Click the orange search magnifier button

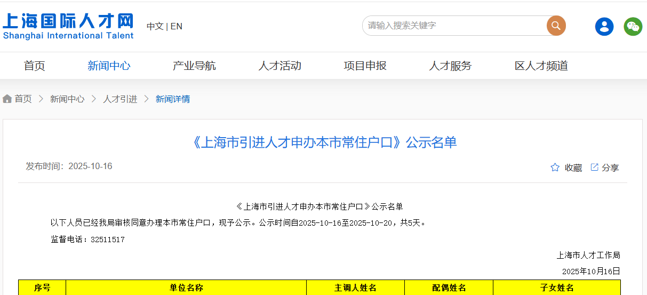pyautogui.click(x=556, y=26)
